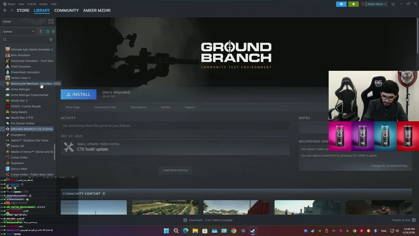Open the red container community screenshot thumbnail

coord(236,207)
